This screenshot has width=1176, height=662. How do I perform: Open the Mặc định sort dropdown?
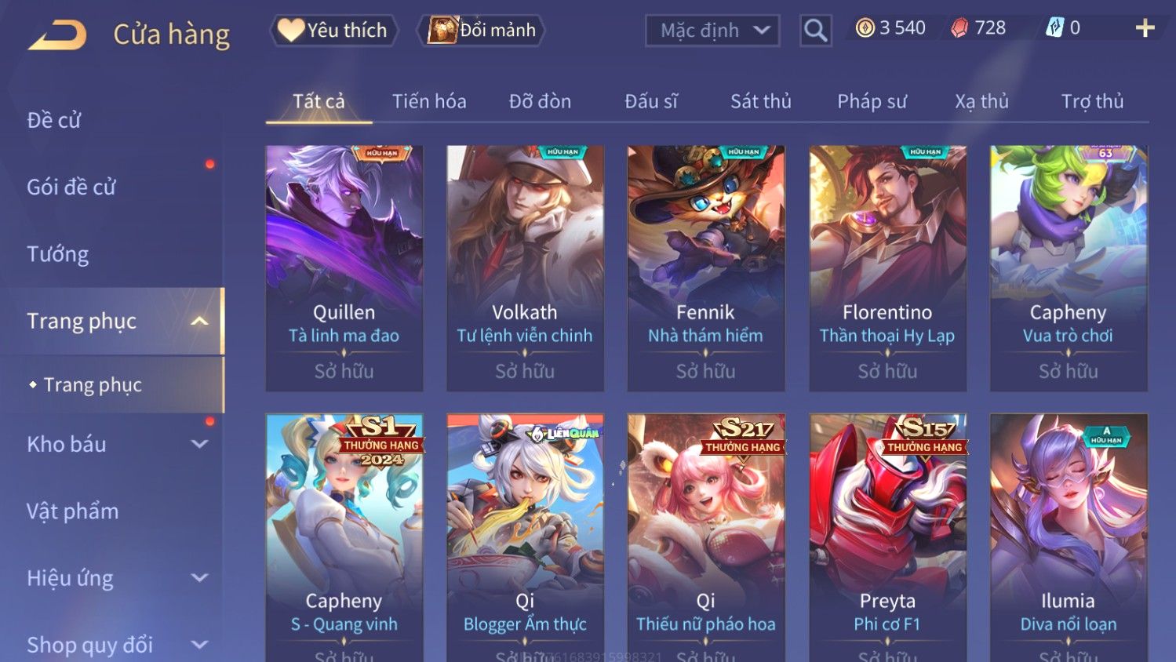[712, 31]
